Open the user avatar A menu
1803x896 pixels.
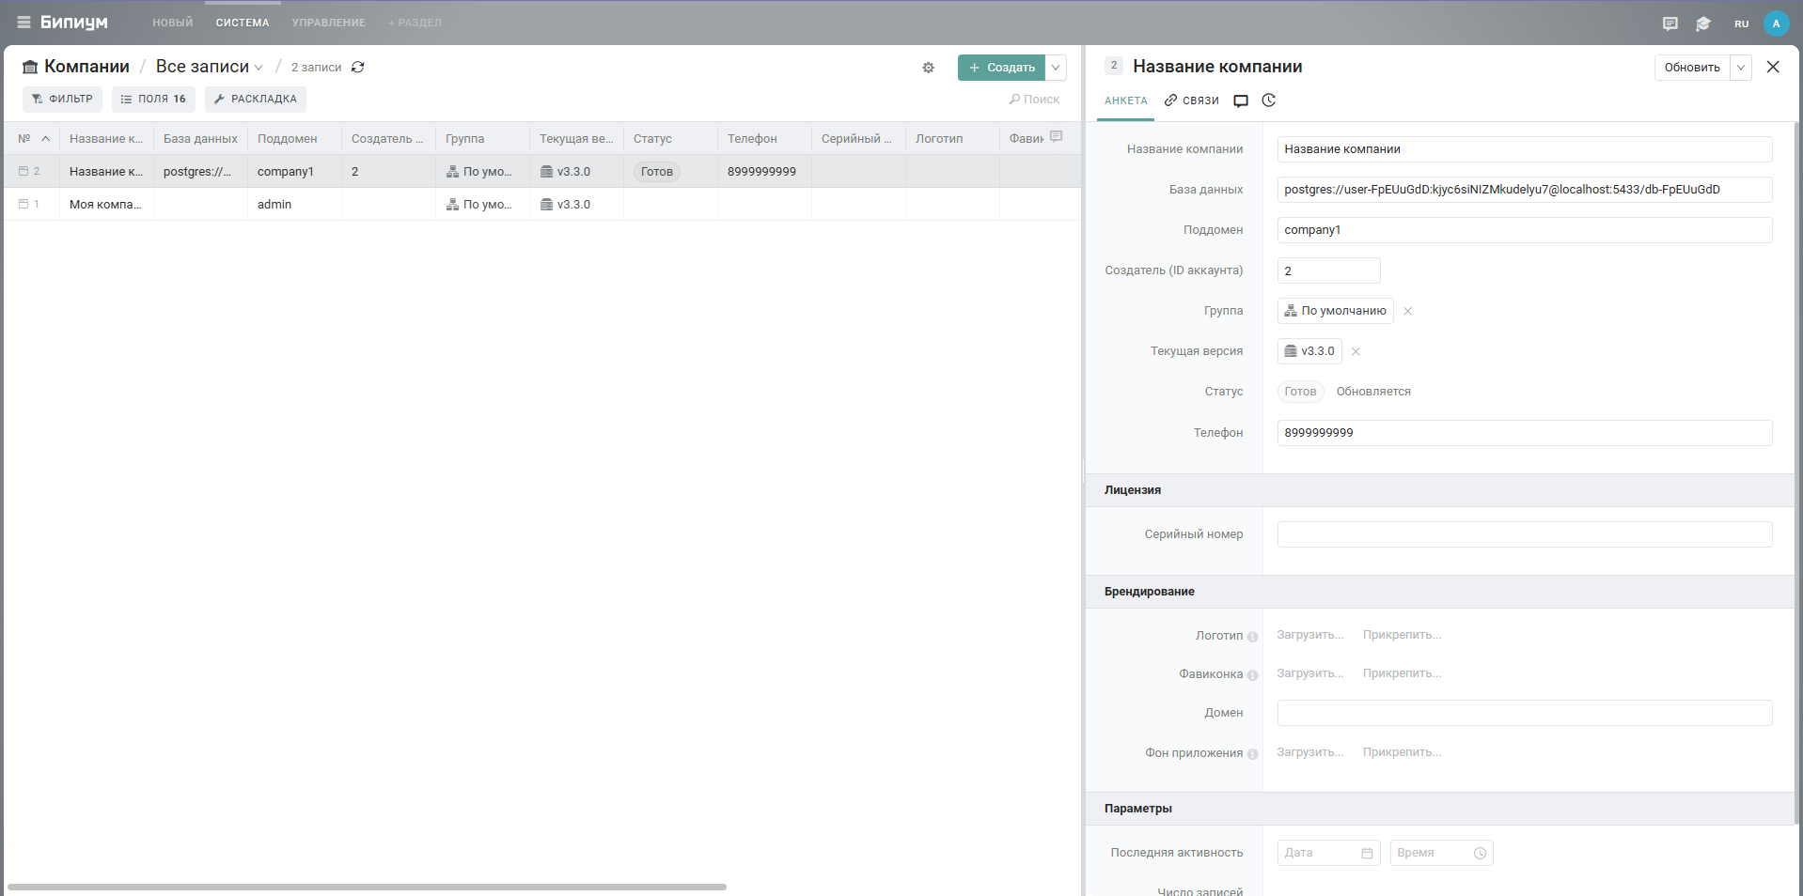(1776, 23)
